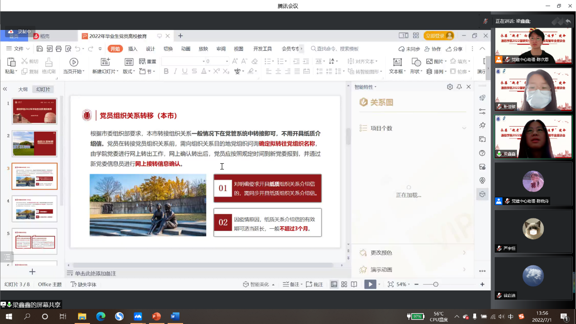Open the help question-mark sidebar icon
This screenshot has height=324, width=576.
pos(482,153)
